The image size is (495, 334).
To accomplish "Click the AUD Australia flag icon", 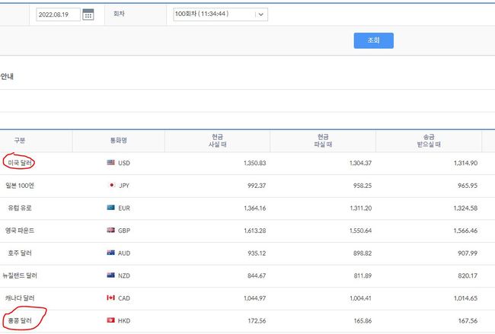I will (110, 253).
